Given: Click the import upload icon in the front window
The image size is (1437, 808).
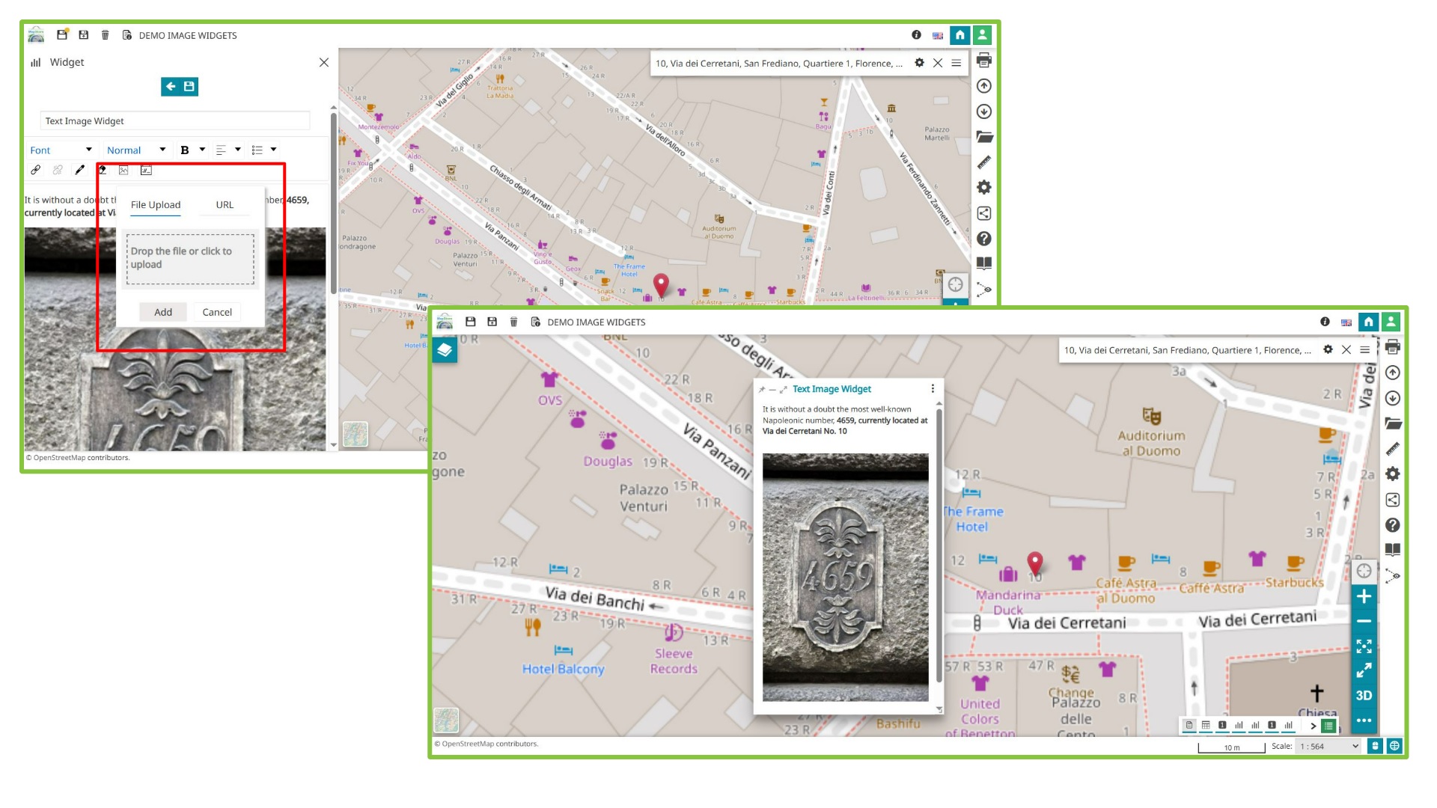Looking at the screenshot, I should pos(1393,373).
